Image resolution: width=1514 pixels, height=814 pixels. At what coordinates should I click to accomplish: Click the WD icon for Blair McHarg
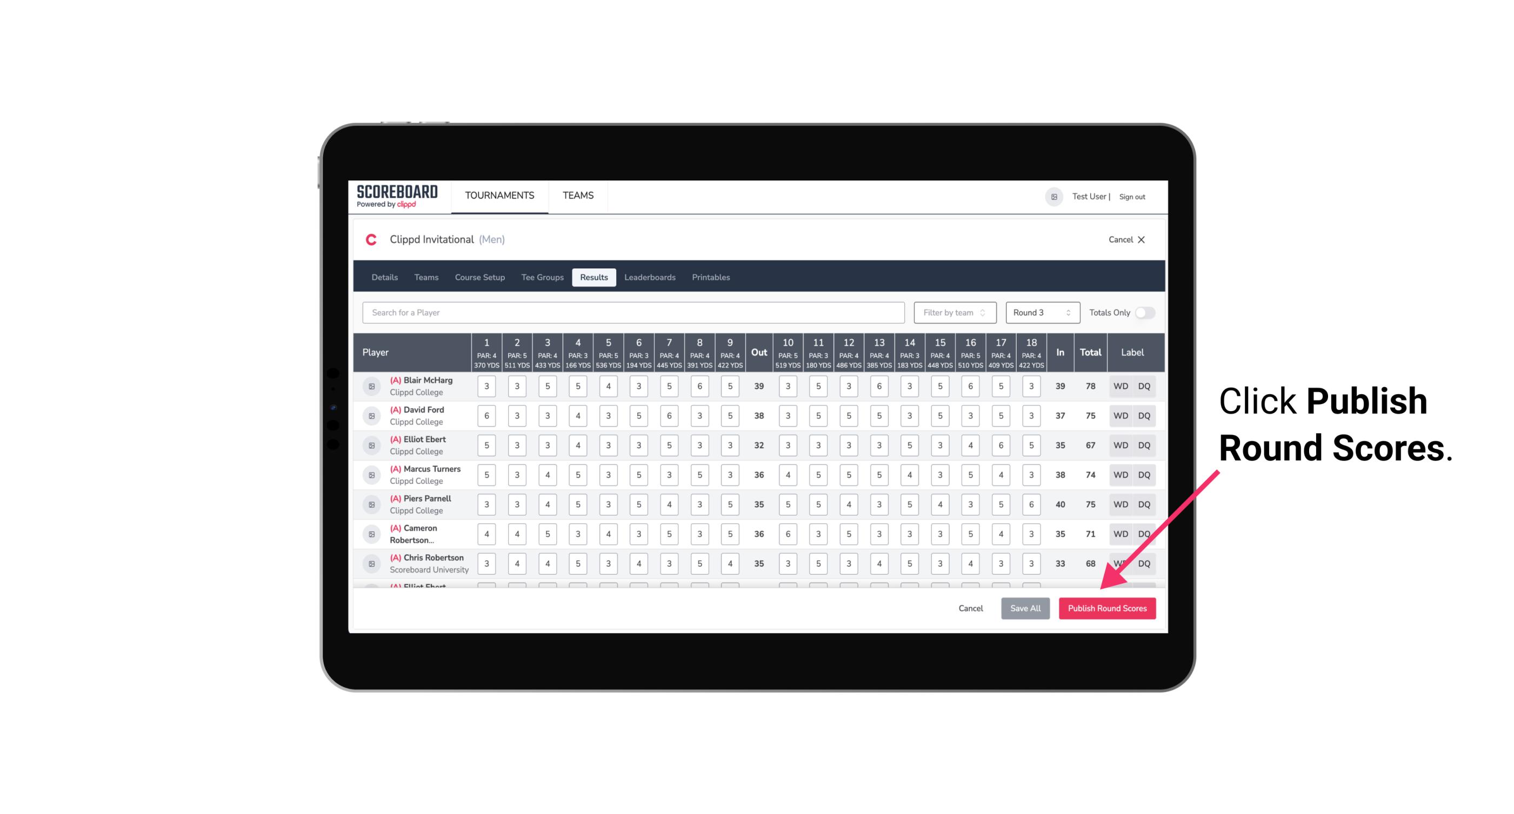coord(1121,386)
